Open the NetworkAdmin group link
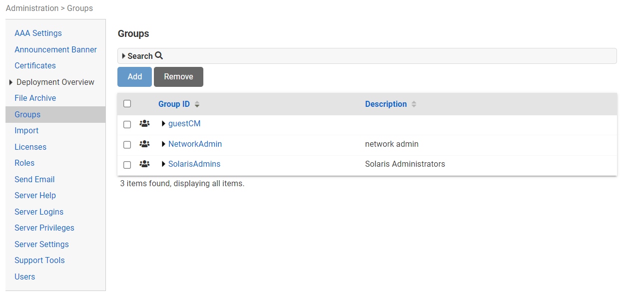This screenshot has height=295, width=622. click(195, 144)
